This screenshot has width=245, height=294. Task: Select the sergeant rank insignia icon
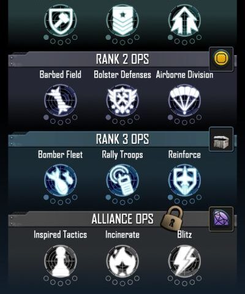point(123,20)
